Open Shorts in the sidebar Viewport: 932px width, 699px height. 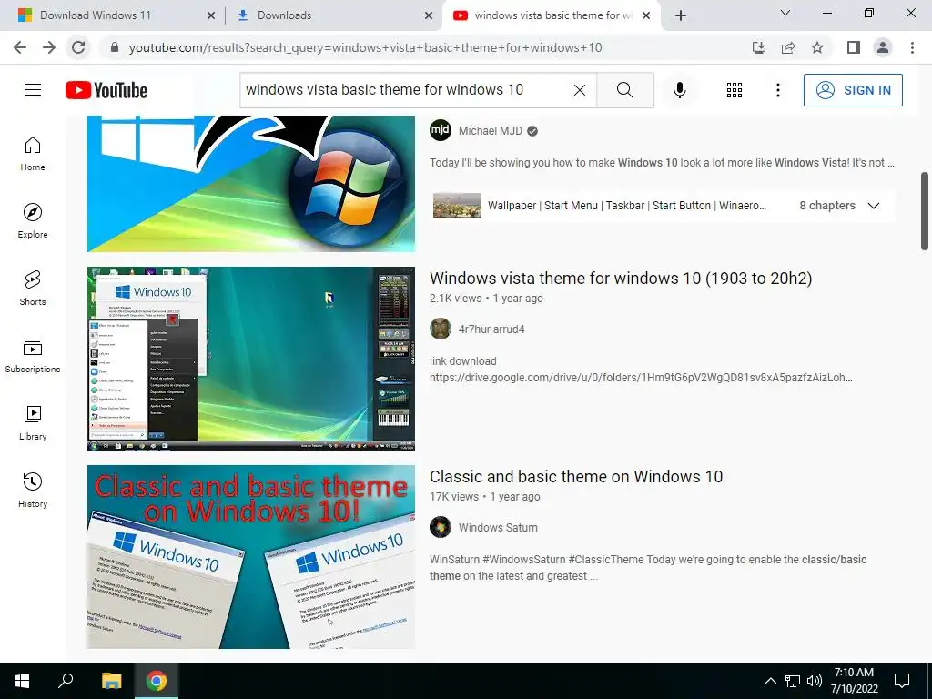click(33, 289)
